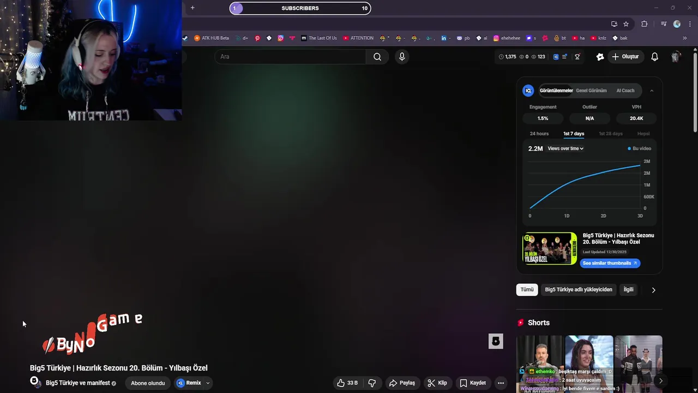Click the 123 views stat
This screenshot has width=698, height=393.
(x=538, y=57)
